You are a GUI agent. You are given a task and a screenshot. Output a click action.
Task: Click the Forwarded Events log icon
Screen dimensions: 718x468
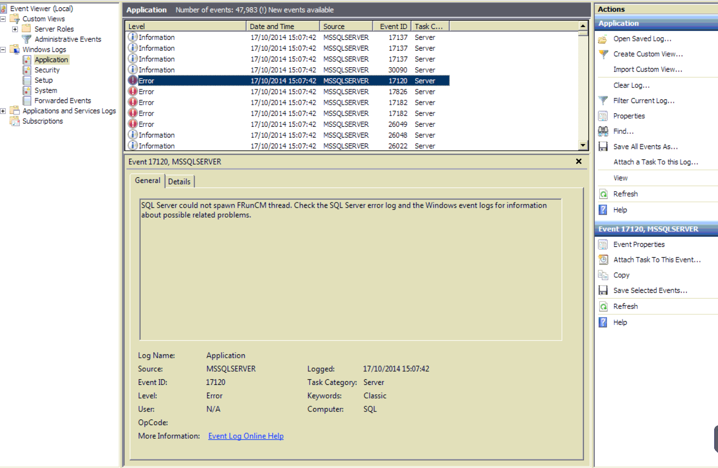pyautogui.click(x=27, y=101)
